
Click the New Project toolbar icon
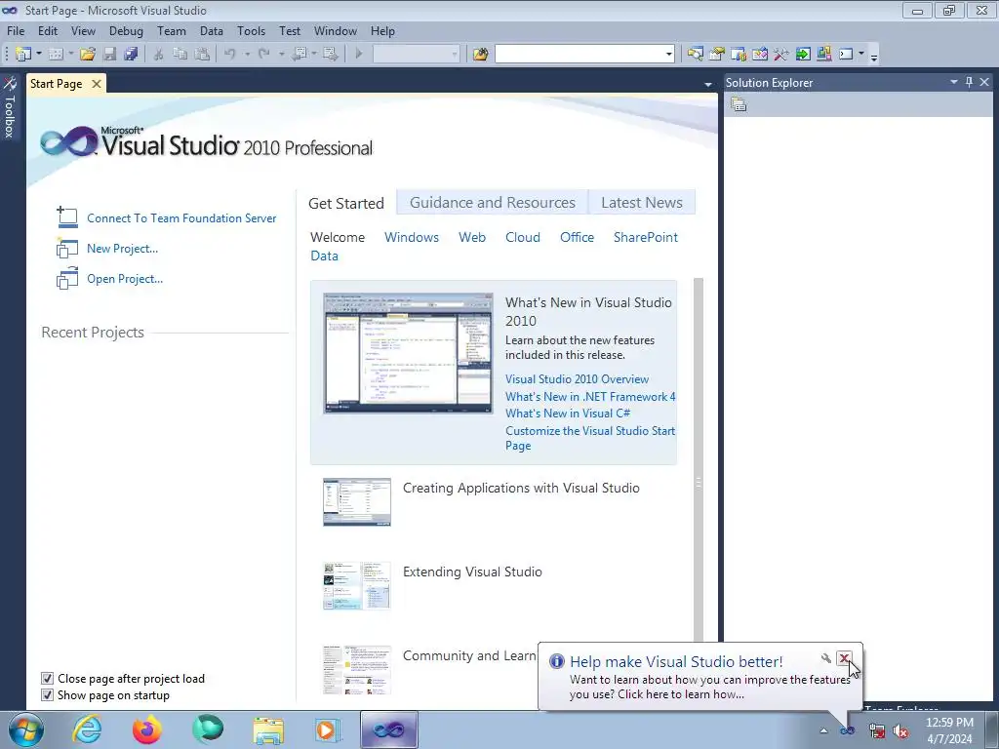[x=23, y=55]
